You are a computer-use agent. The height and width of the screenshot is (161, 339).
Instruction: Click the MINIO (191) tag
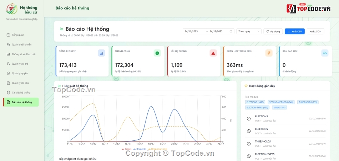pyautogui.click(x=279, y=107)
